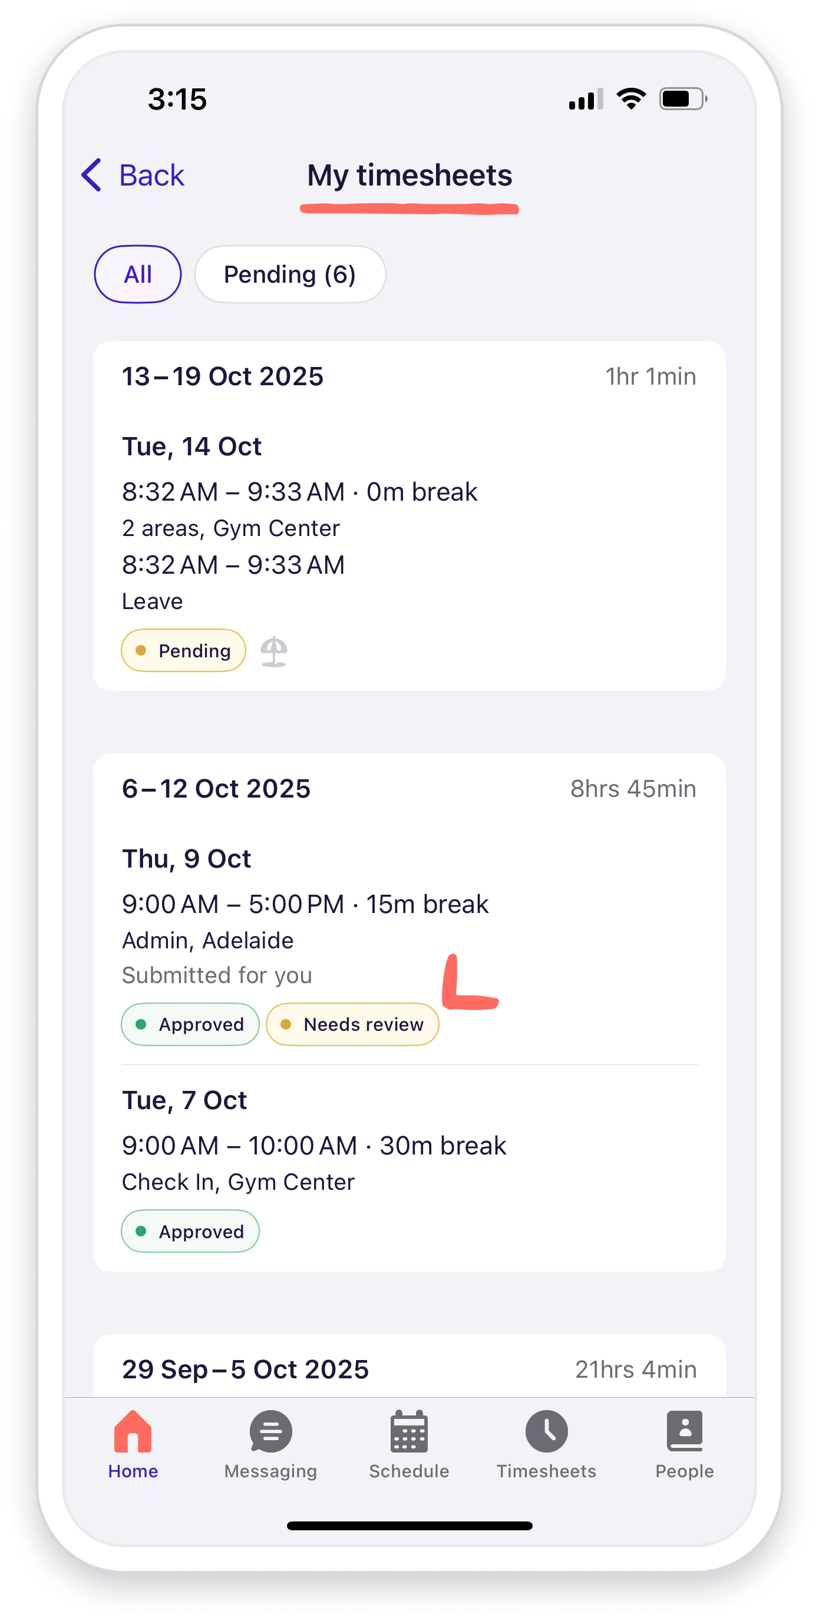Tap the Home icon in bottom bar
Screen dimensions: 819x1621
click(133, 1431)
